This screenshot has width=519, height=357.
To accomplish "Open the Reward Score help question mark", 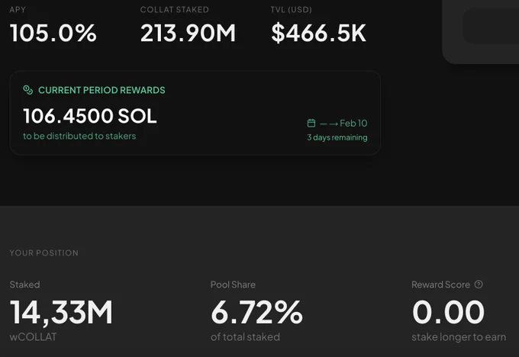I will (479, 285).
